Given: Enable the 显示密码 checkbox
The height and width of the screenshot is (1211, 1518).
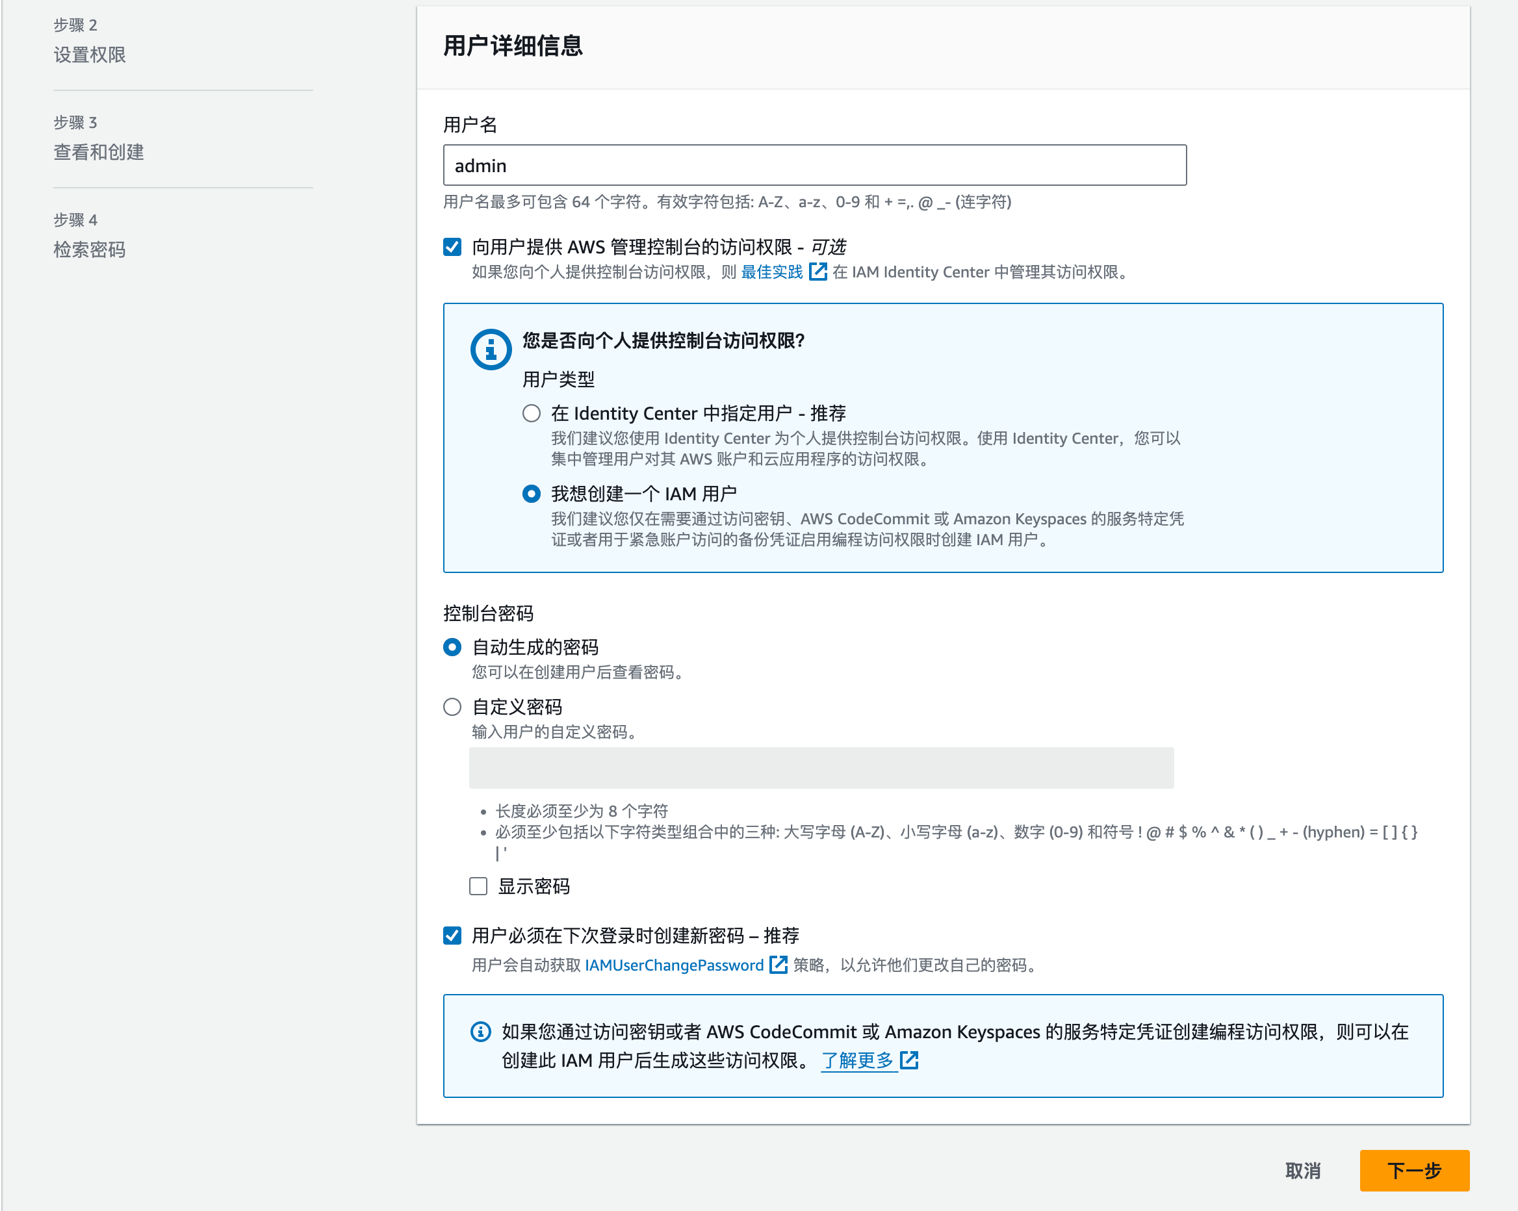Looking at the screenshot, I should (x=478, y=886).
